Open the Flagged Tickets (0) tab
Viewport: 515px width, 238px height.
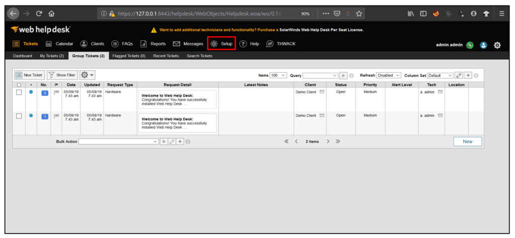coord(129,56)
